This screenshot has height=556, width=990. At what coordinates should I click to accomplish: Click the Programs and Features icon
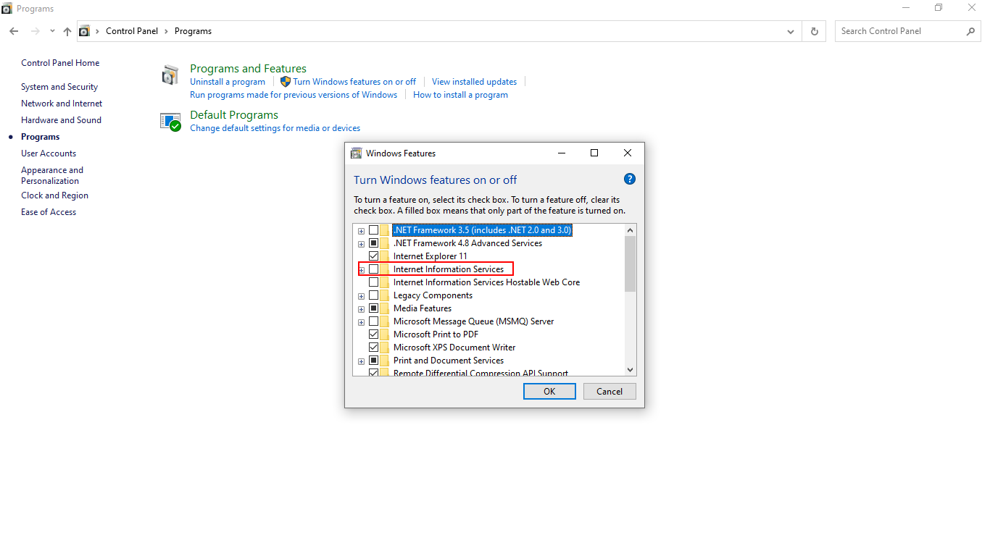[x=170, y=75]
